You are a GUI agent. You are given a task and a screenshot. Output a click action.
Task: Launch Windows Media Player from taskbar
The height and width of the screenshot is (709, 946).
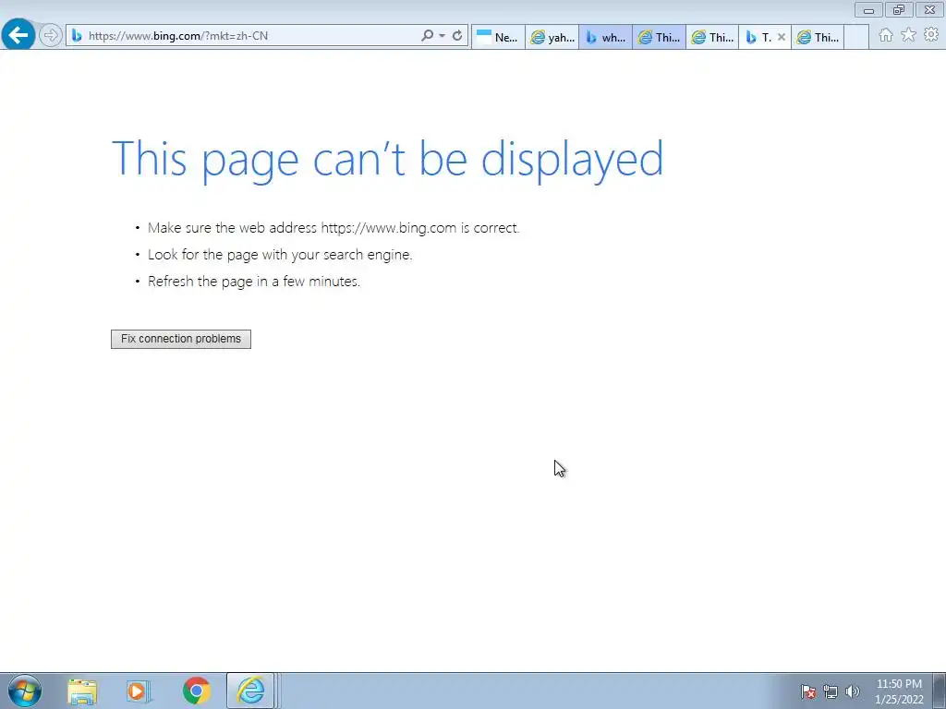tap(139, 691)
